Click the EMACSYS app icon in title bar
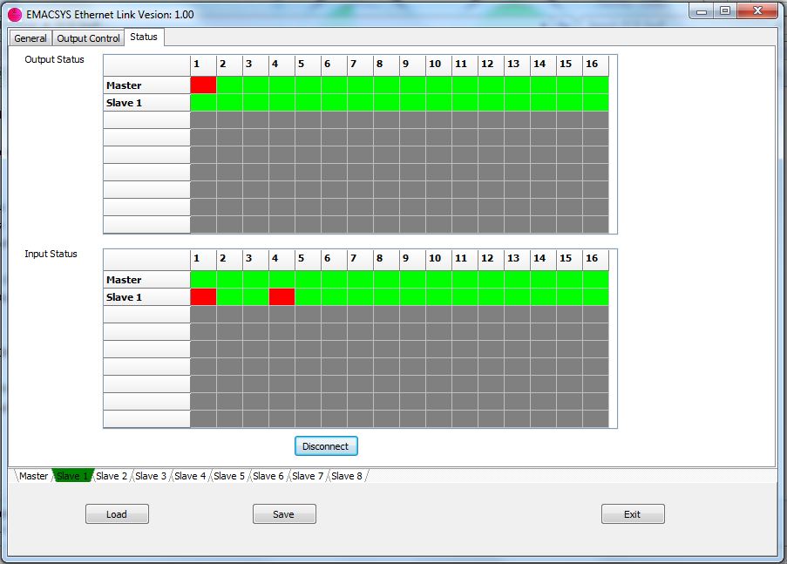The image size is (787, 564). 15,15
